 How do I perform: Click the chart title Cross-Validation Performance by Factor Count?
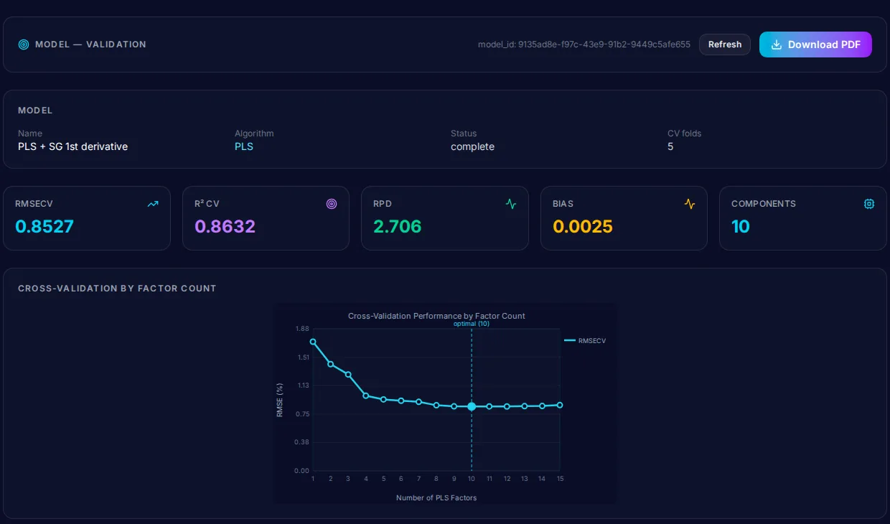point(436,316)
